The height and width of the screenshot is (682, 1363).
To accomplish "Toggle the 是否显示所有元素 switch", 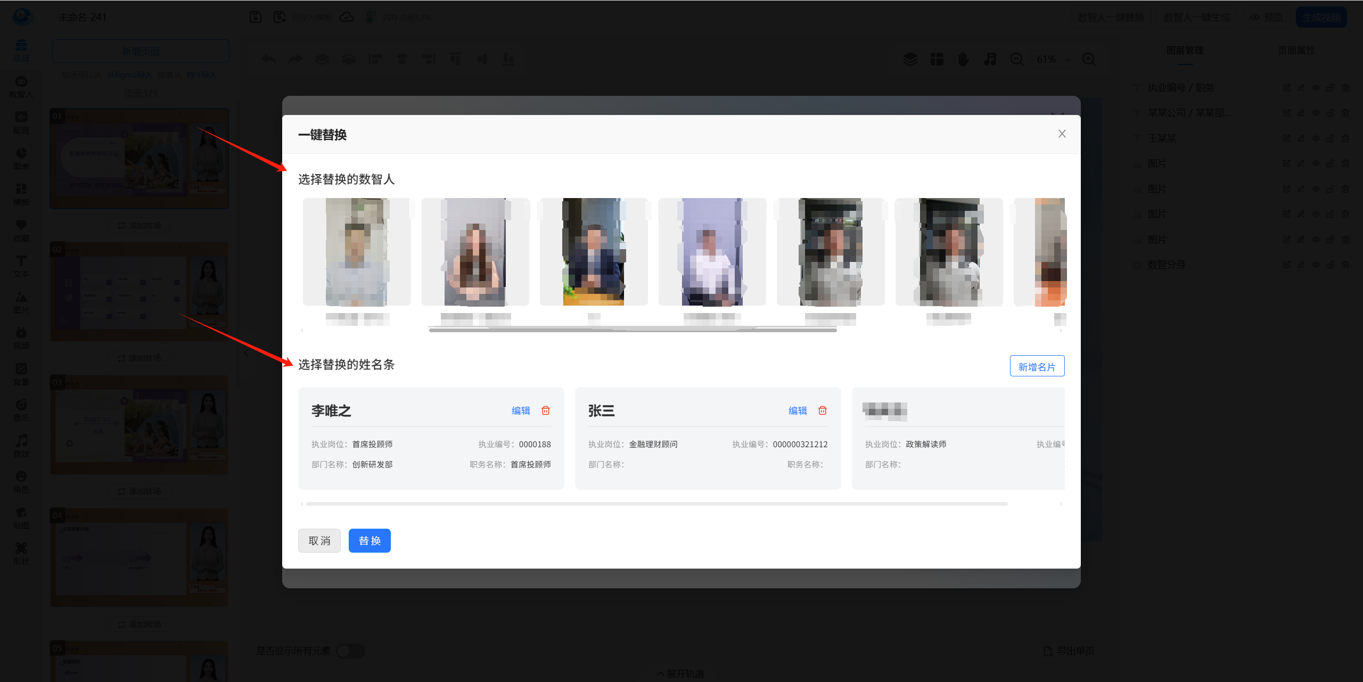I will coord(350,651).
